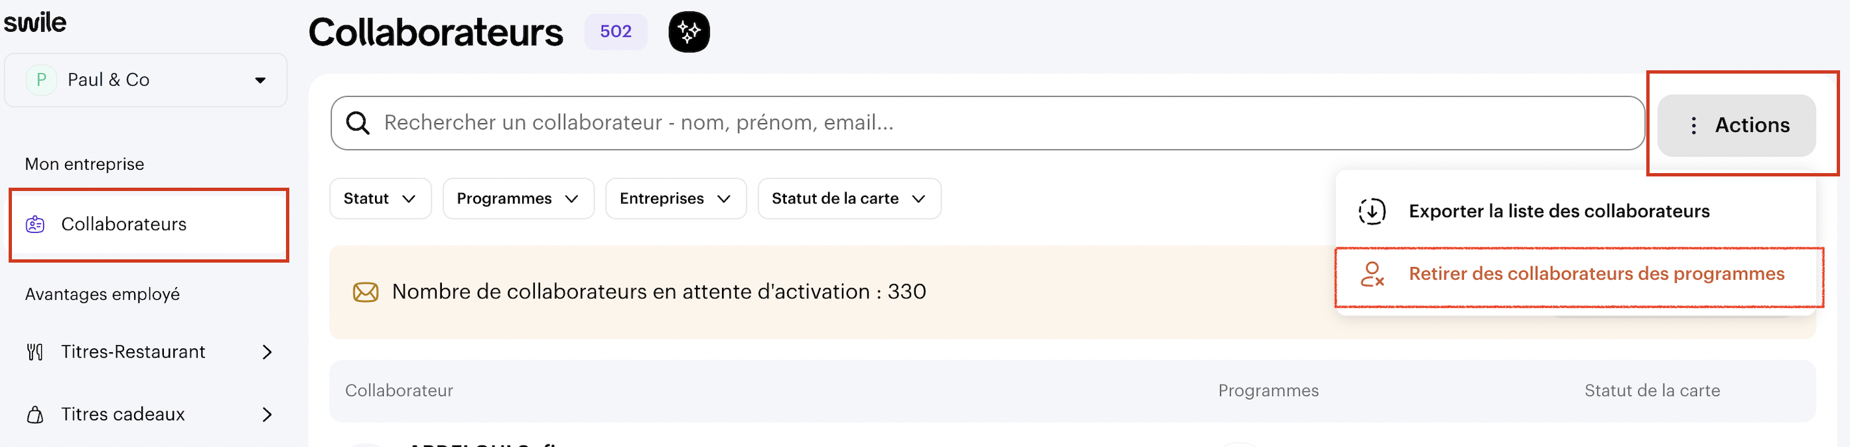Expand the Programmes filter dropdown
1850x447 pixels.
pyautogui.click(x=518, y=199)
